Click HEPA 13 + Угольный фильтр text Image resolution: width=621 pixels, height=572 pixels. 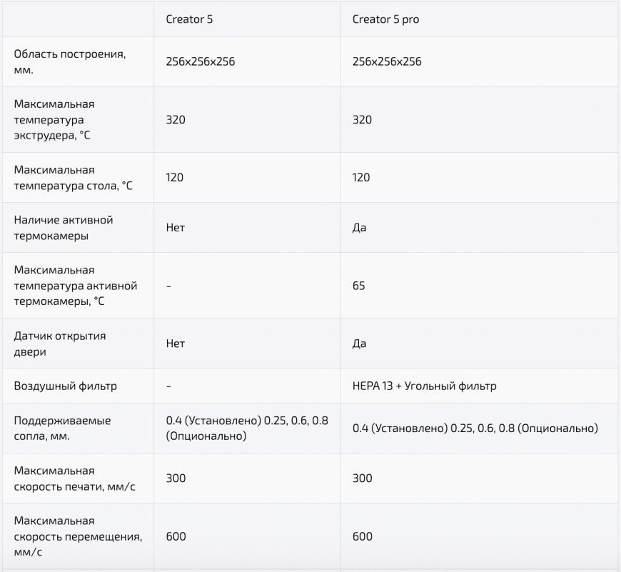point(424,386)
